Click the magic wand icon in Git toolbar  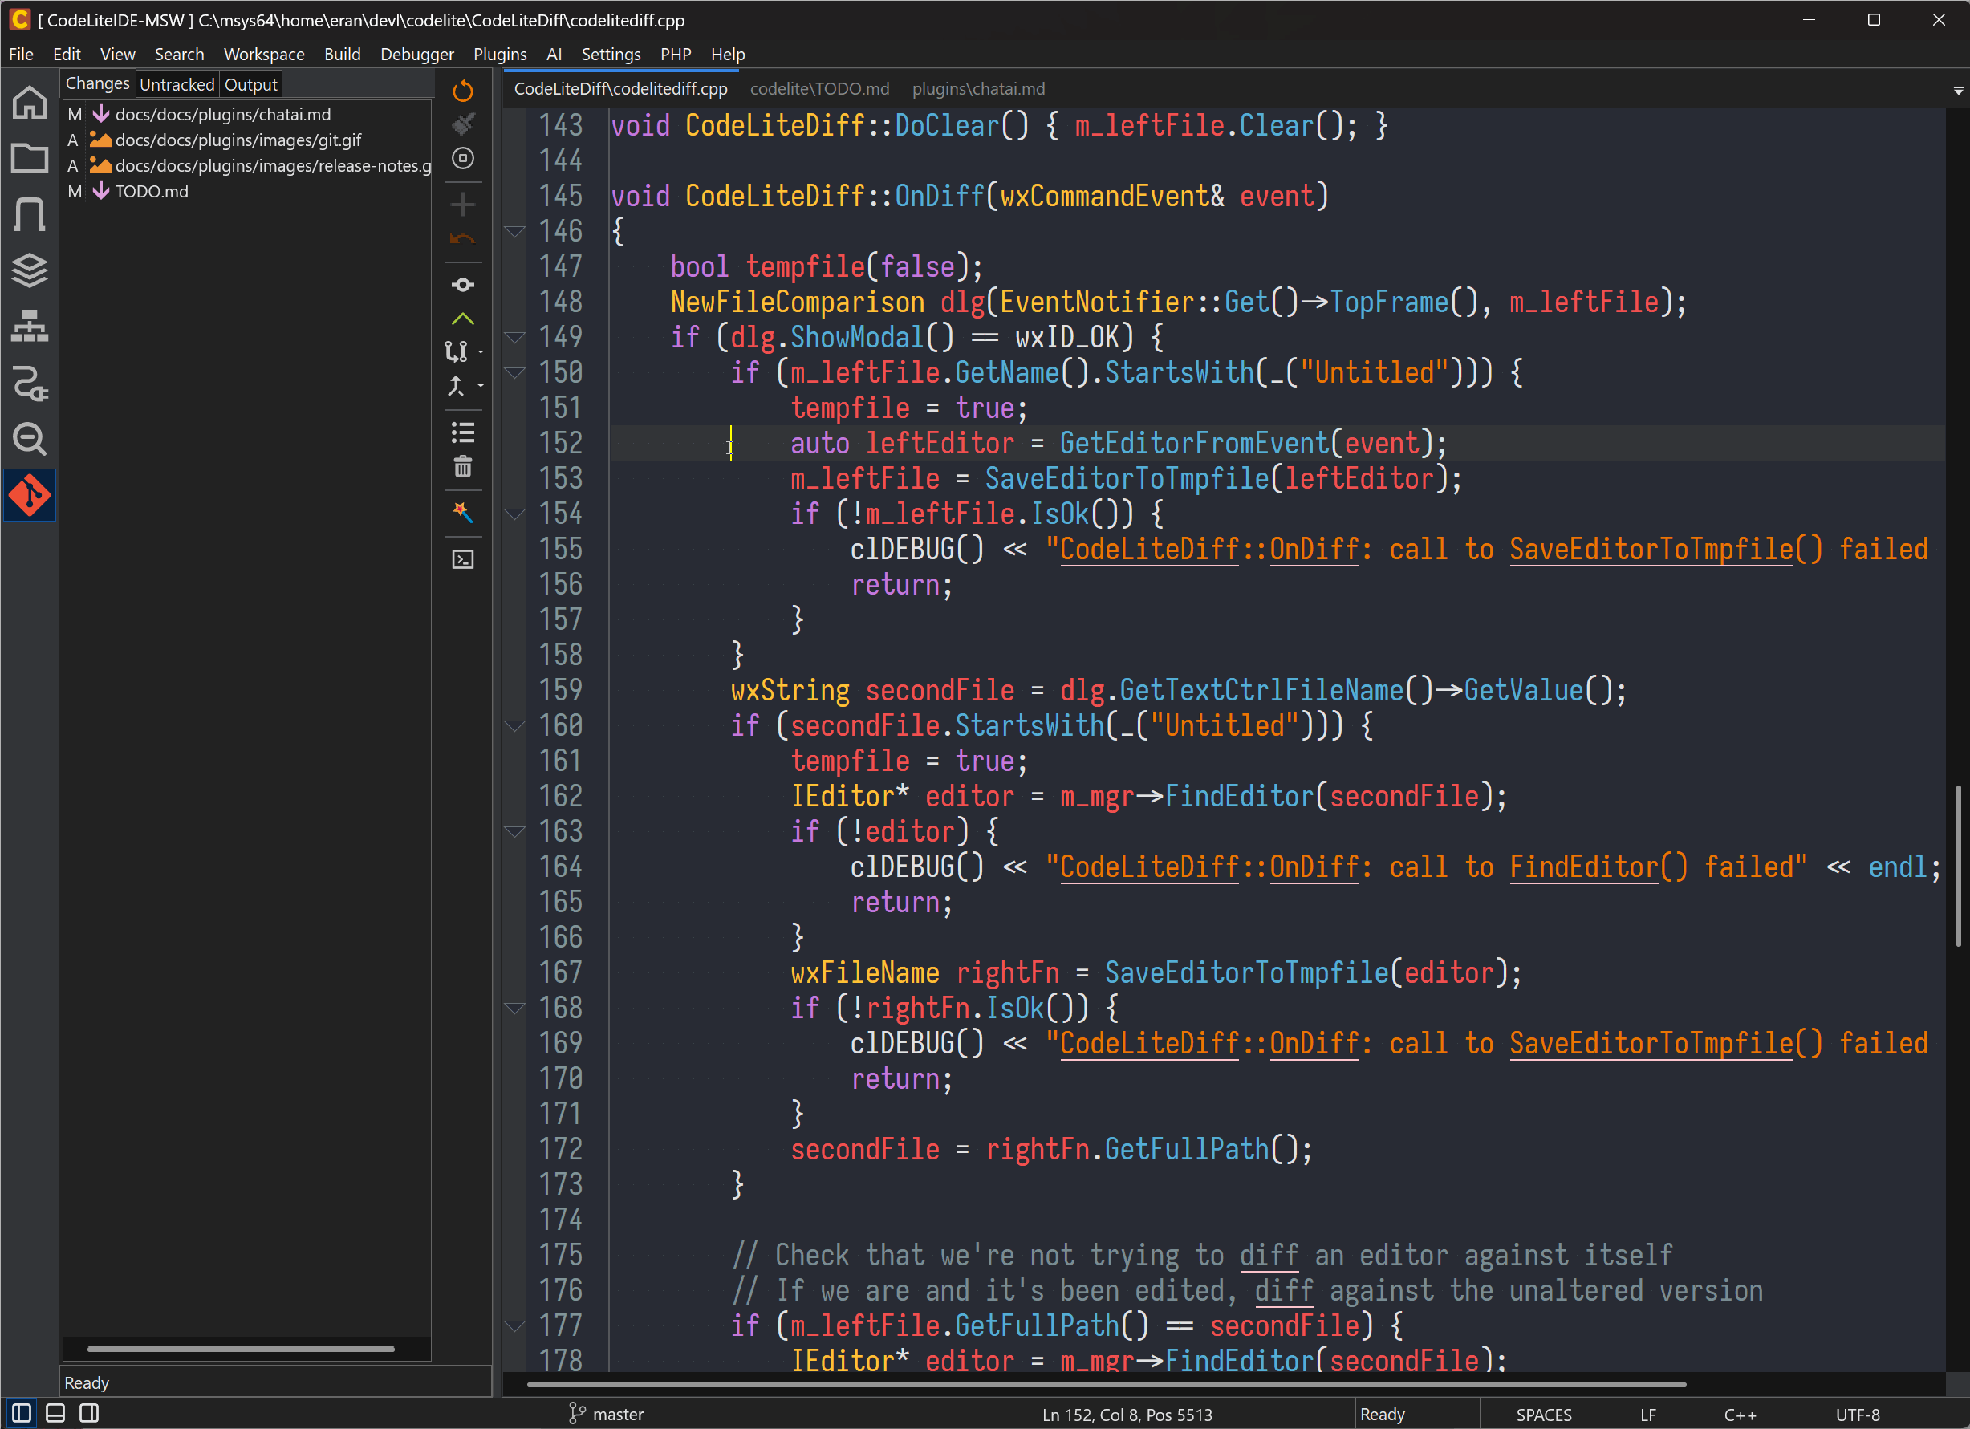[463, 513]
